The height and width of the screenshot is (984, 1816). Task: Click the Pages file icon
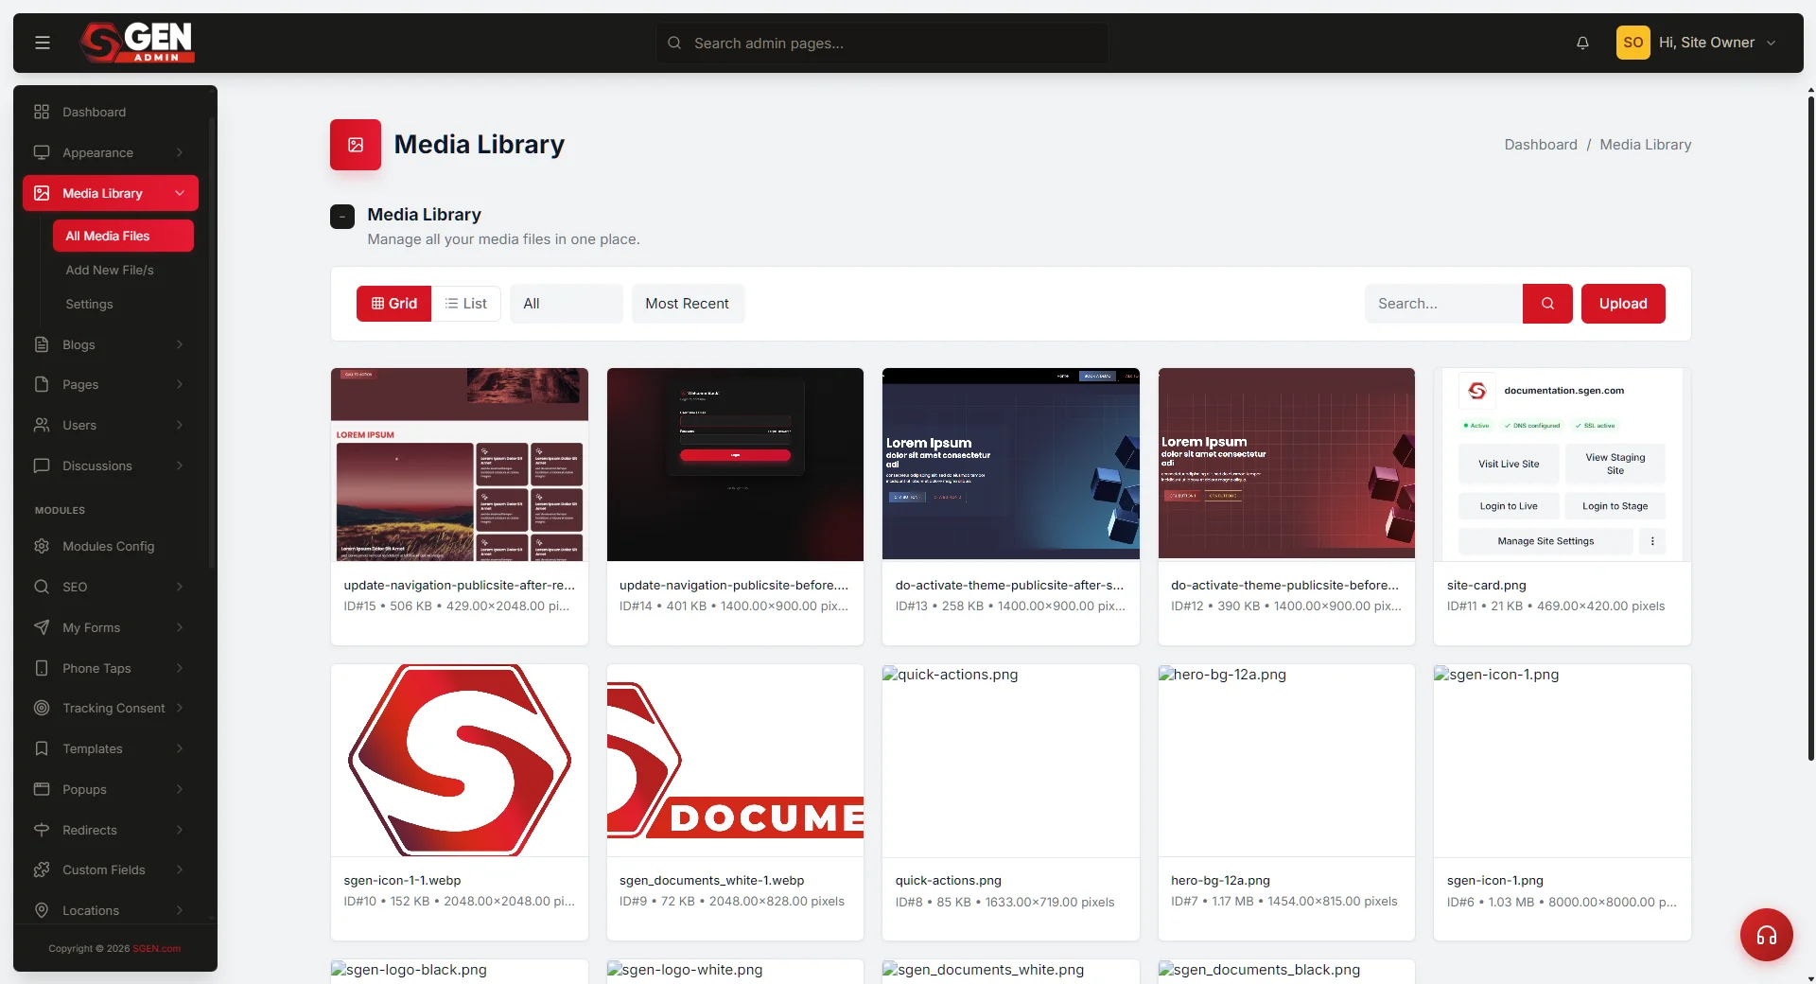point(42,384)
